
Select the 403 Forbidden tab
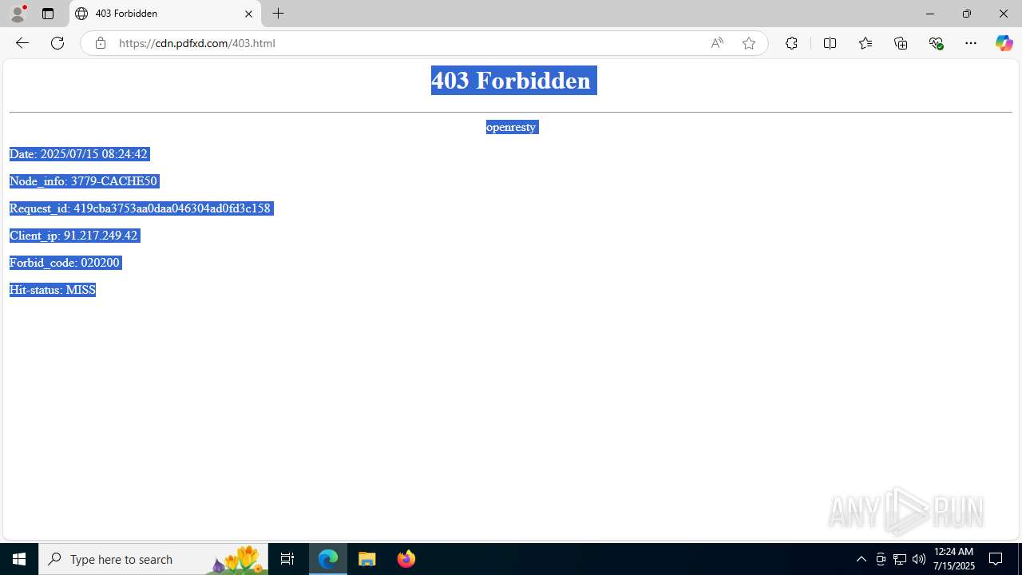click(x=165, y=14)
